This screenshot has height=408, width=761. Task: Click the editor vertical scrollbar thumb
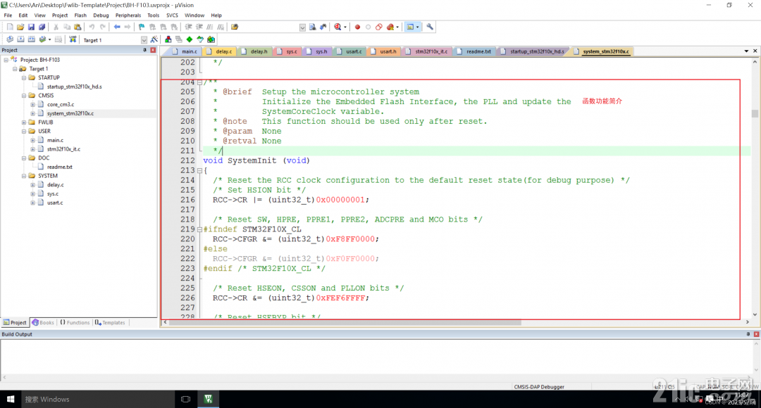[755, 114]
